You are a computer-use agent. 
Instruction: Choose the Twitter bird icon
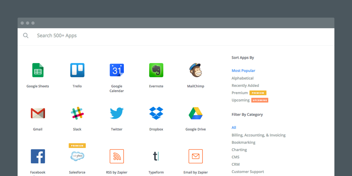pos(117,113)
